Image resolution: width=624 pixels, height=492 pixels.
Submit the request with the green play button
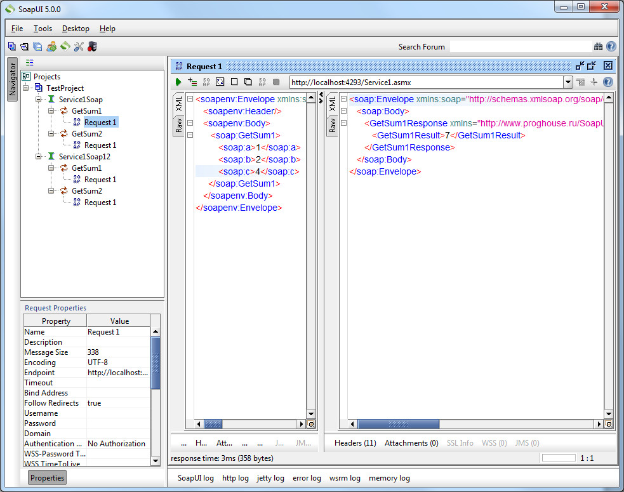(178, 82)
